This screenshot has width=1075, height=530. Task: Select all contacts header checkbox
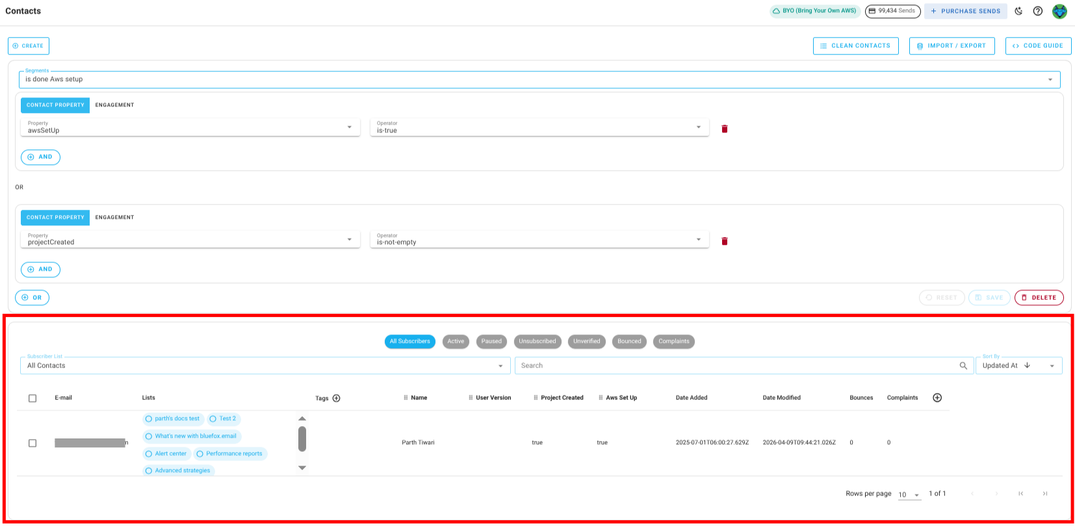[32, 398]
